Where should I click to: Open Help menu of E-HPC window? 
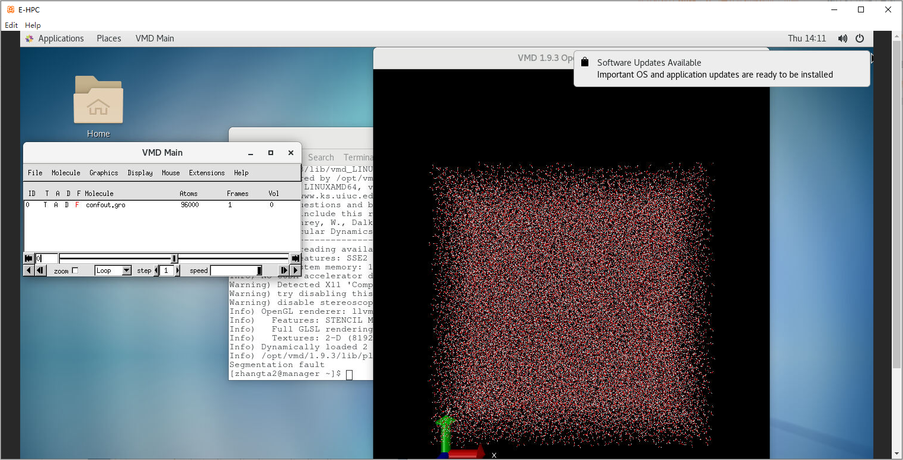coord(33,25)
